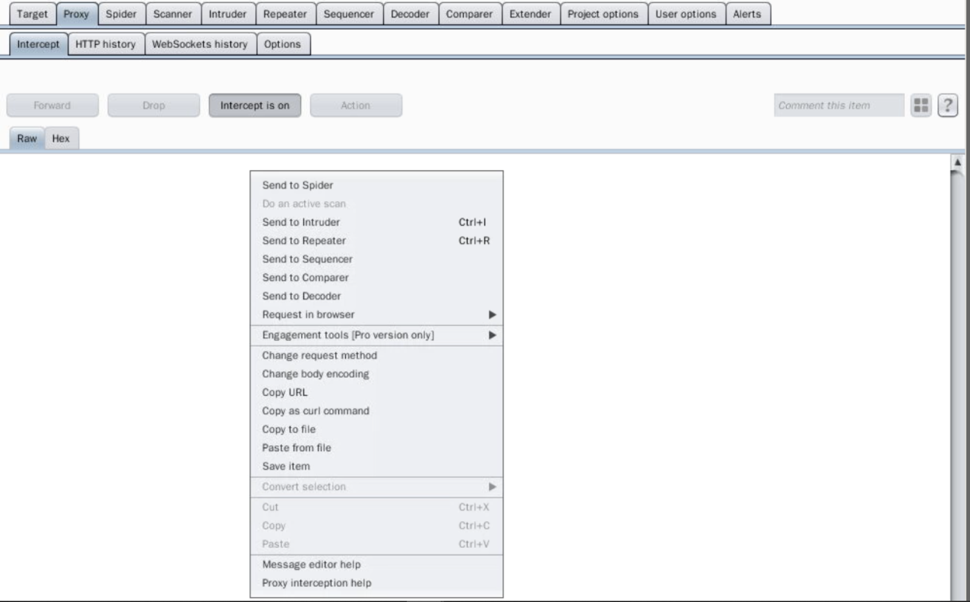Viewport: 970px width, 602px height.
Task: Open the Target tab
Action: (x=32, y=14)
